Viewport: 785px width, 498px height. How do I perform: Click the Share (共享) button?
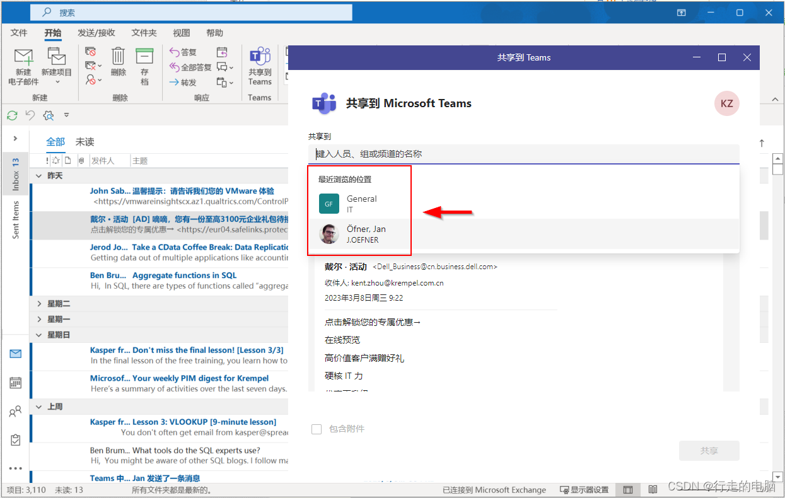click(x=709, y=451)
